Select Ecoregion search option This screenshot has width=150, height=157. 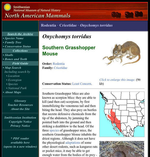pos(15,80)
